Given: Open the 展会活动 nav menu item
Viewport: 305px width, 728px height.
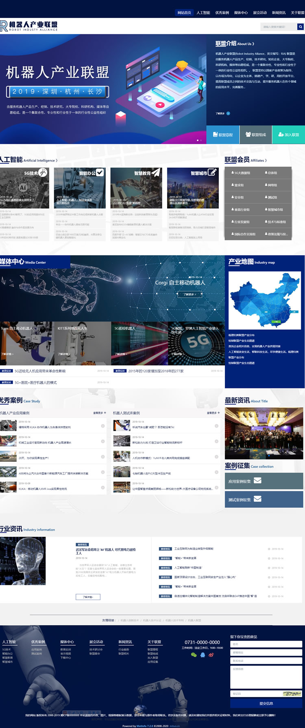Looking at the screenshot, I should [x=260, y=13].
